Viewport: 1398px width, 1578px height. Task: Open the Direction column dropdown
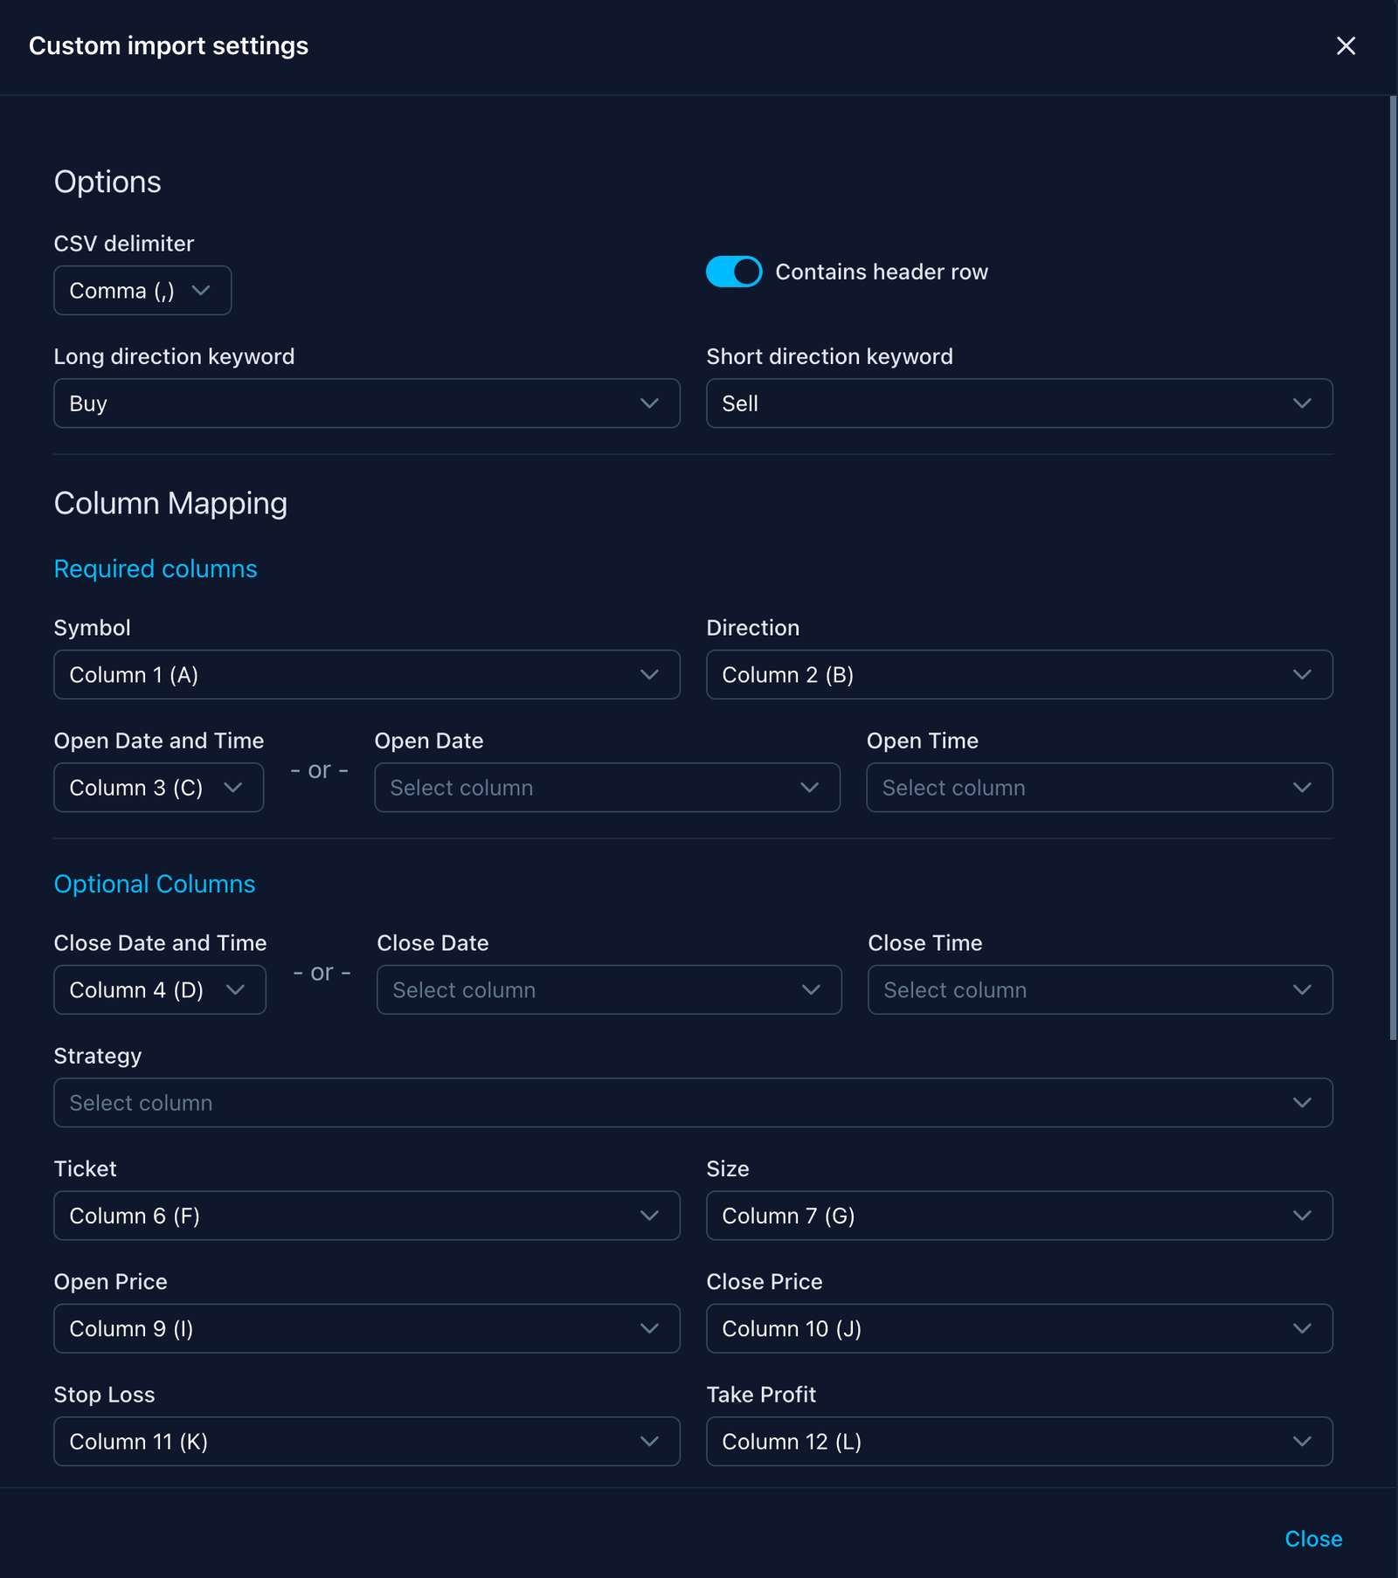[x=1019, y=674]
